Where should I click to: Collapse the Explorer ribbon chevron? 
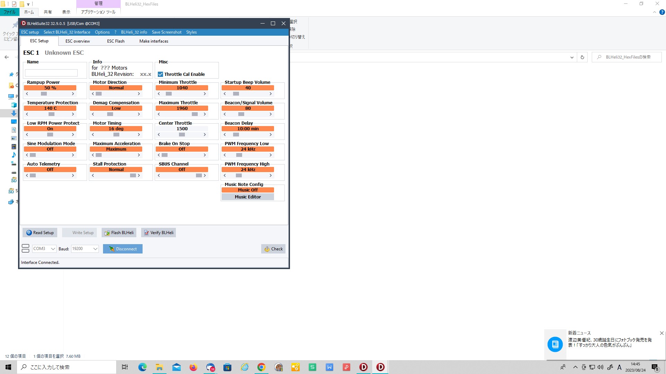click(x=654, y=12)
